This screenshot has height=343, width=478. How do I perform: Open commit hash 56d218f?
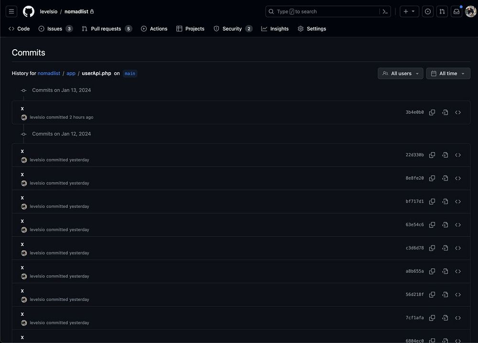coord(414,295)
